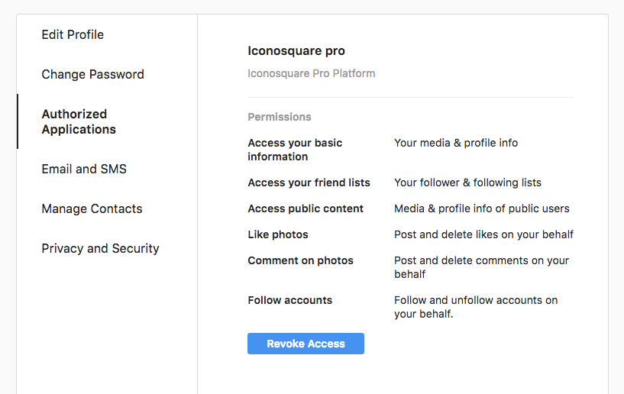624x394 pixels.
Task: Click the Like photos permission label
Action: point(278,234)
